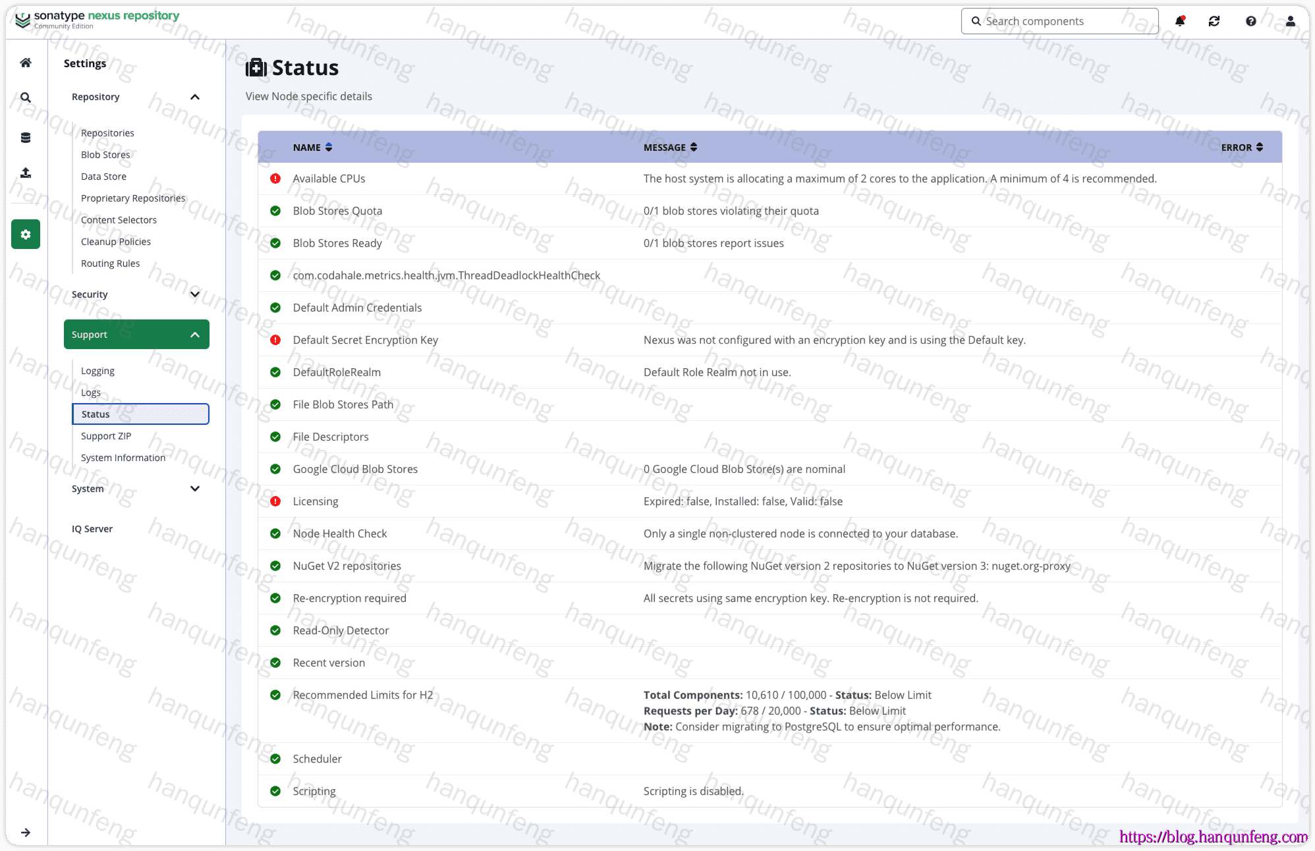This screenshot has width=1315, height=851.
Task: Click the Read-Only Detector row name
Action: pyautogui.click(x=341, y=630)
